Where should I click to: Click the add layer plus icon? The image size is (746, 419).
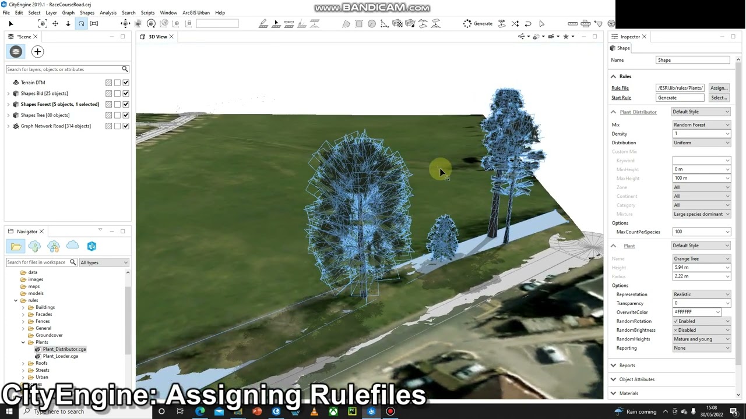(x=37, y=52)
